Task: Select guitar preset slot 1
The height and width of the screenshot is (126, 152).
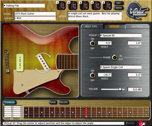Action: tap(61, 6)
